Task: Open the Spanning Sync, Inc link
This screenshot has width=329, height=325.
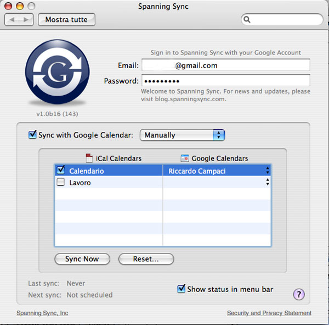Action: click(x=42, y=313)
